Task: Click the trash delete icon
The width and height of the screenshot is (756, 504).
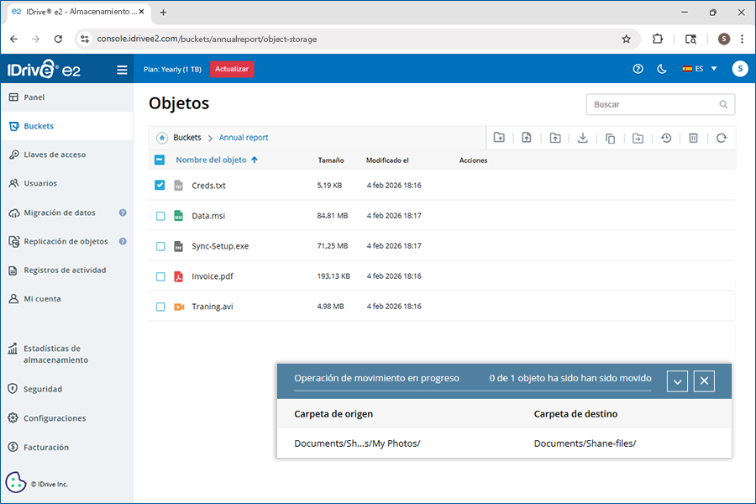Action: pyautogui.click(x=693, y=138)
